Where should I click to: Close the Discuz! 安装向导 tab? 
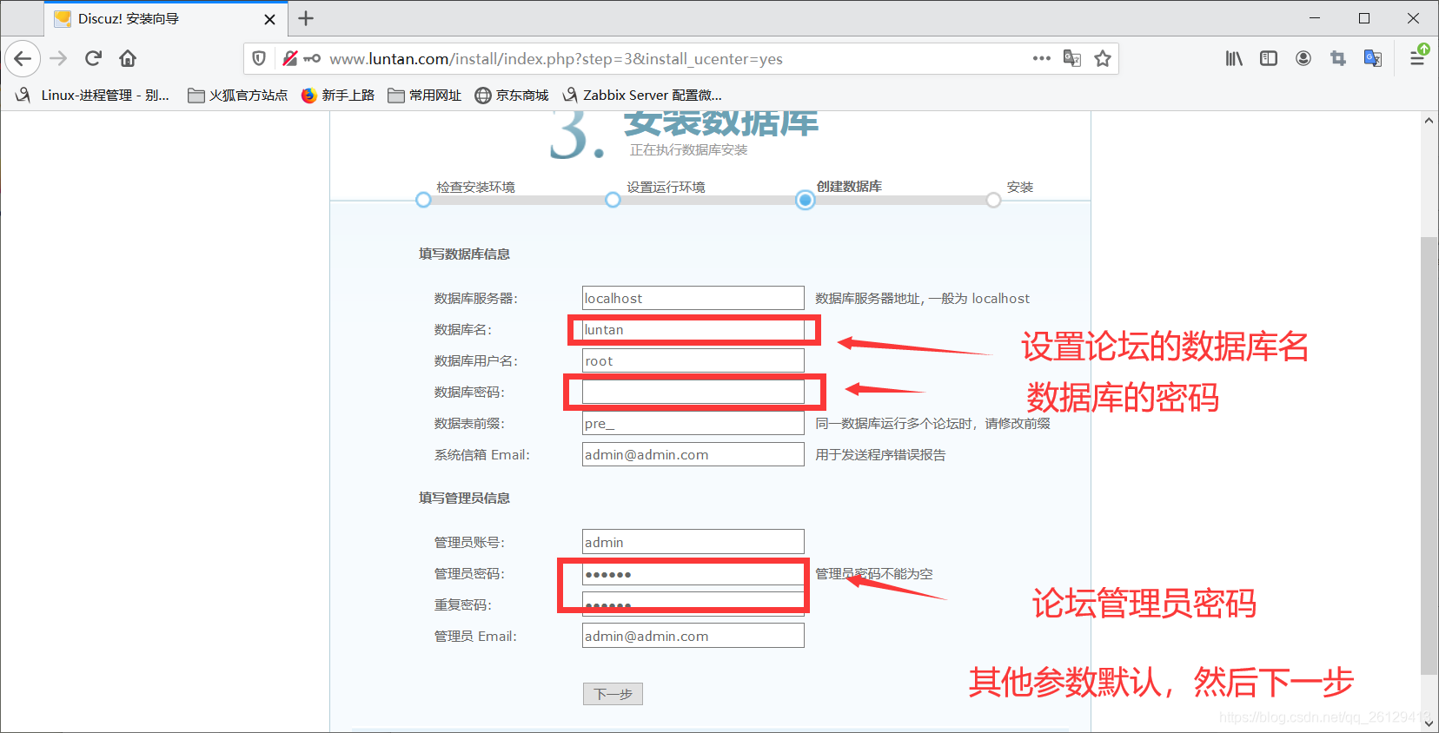(x=269, y=19)
